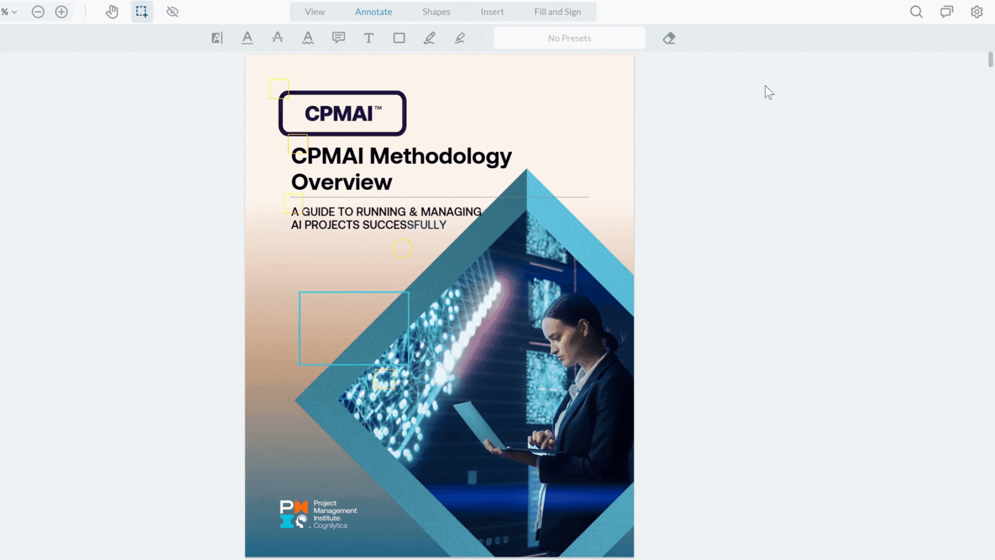Toggle annotation visibility eye icon
This screenshot has width=995, height=560.
click(x=173, y=11)
